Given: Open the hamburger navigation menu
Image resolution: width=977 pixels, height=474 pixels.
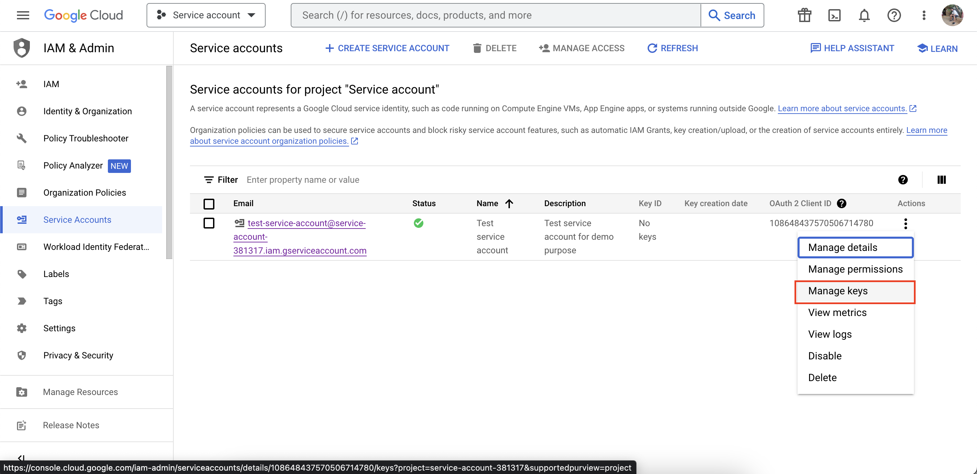Looking at the screenshot, I should click(23, 15).
